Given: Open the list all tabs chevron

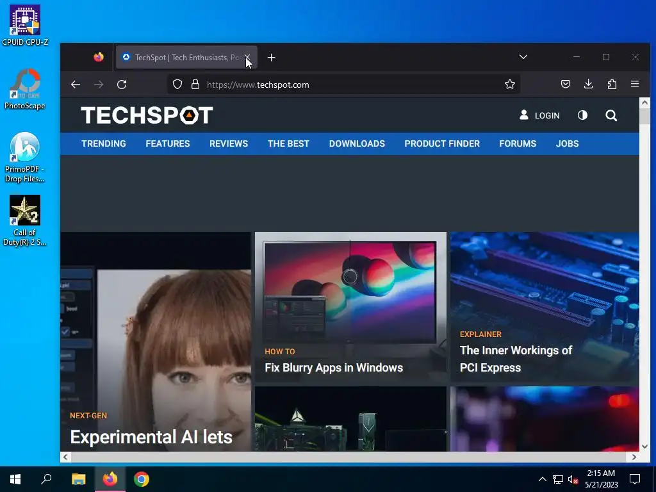Looking at the screenshot, I should coord(523,57).
